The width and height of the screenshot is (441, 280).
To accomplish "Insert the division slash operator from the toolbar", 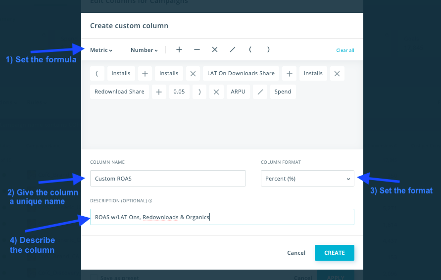I will point(233,50).
